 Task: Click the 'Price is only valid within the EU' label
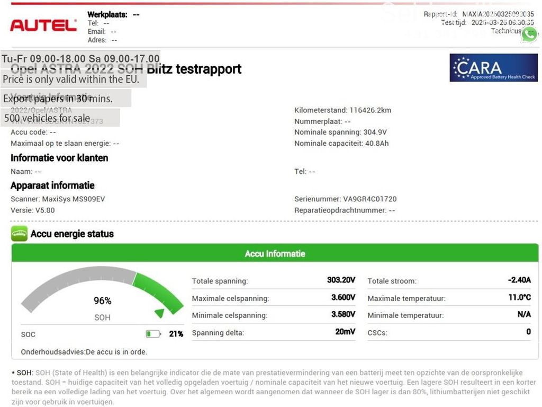pyautogui.click(x=71, y=79)
